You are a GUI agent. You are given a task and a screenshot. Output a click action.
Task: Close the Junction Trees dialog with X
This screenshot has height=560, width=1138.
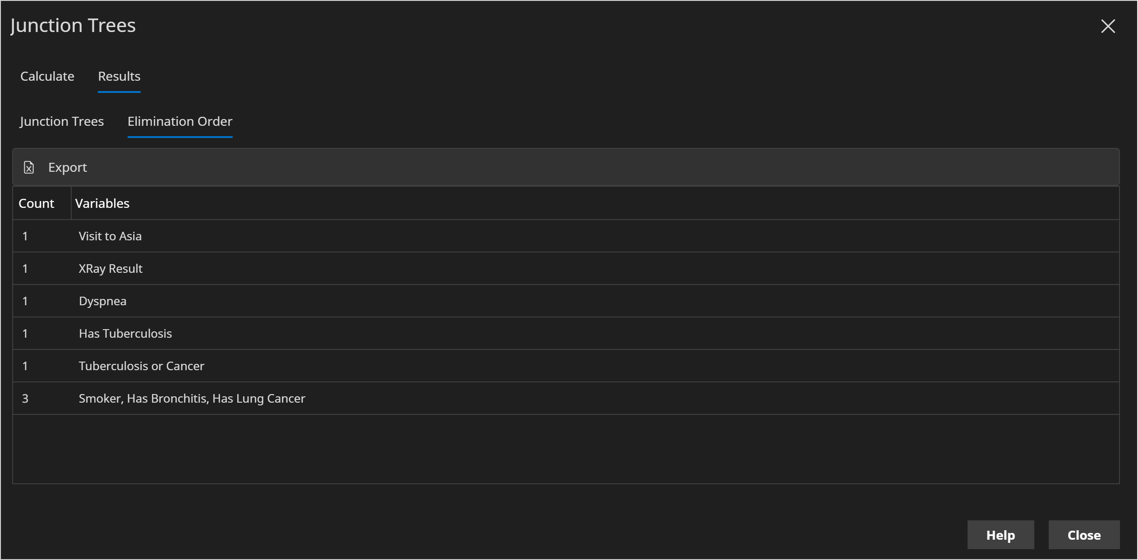(x=1108, y=26)
